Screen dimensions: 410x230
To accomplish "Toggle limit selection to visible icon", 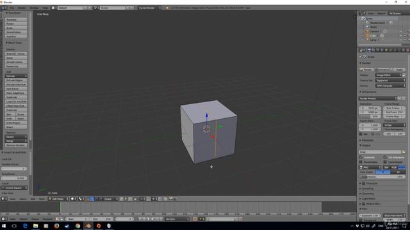I will 135,199.
